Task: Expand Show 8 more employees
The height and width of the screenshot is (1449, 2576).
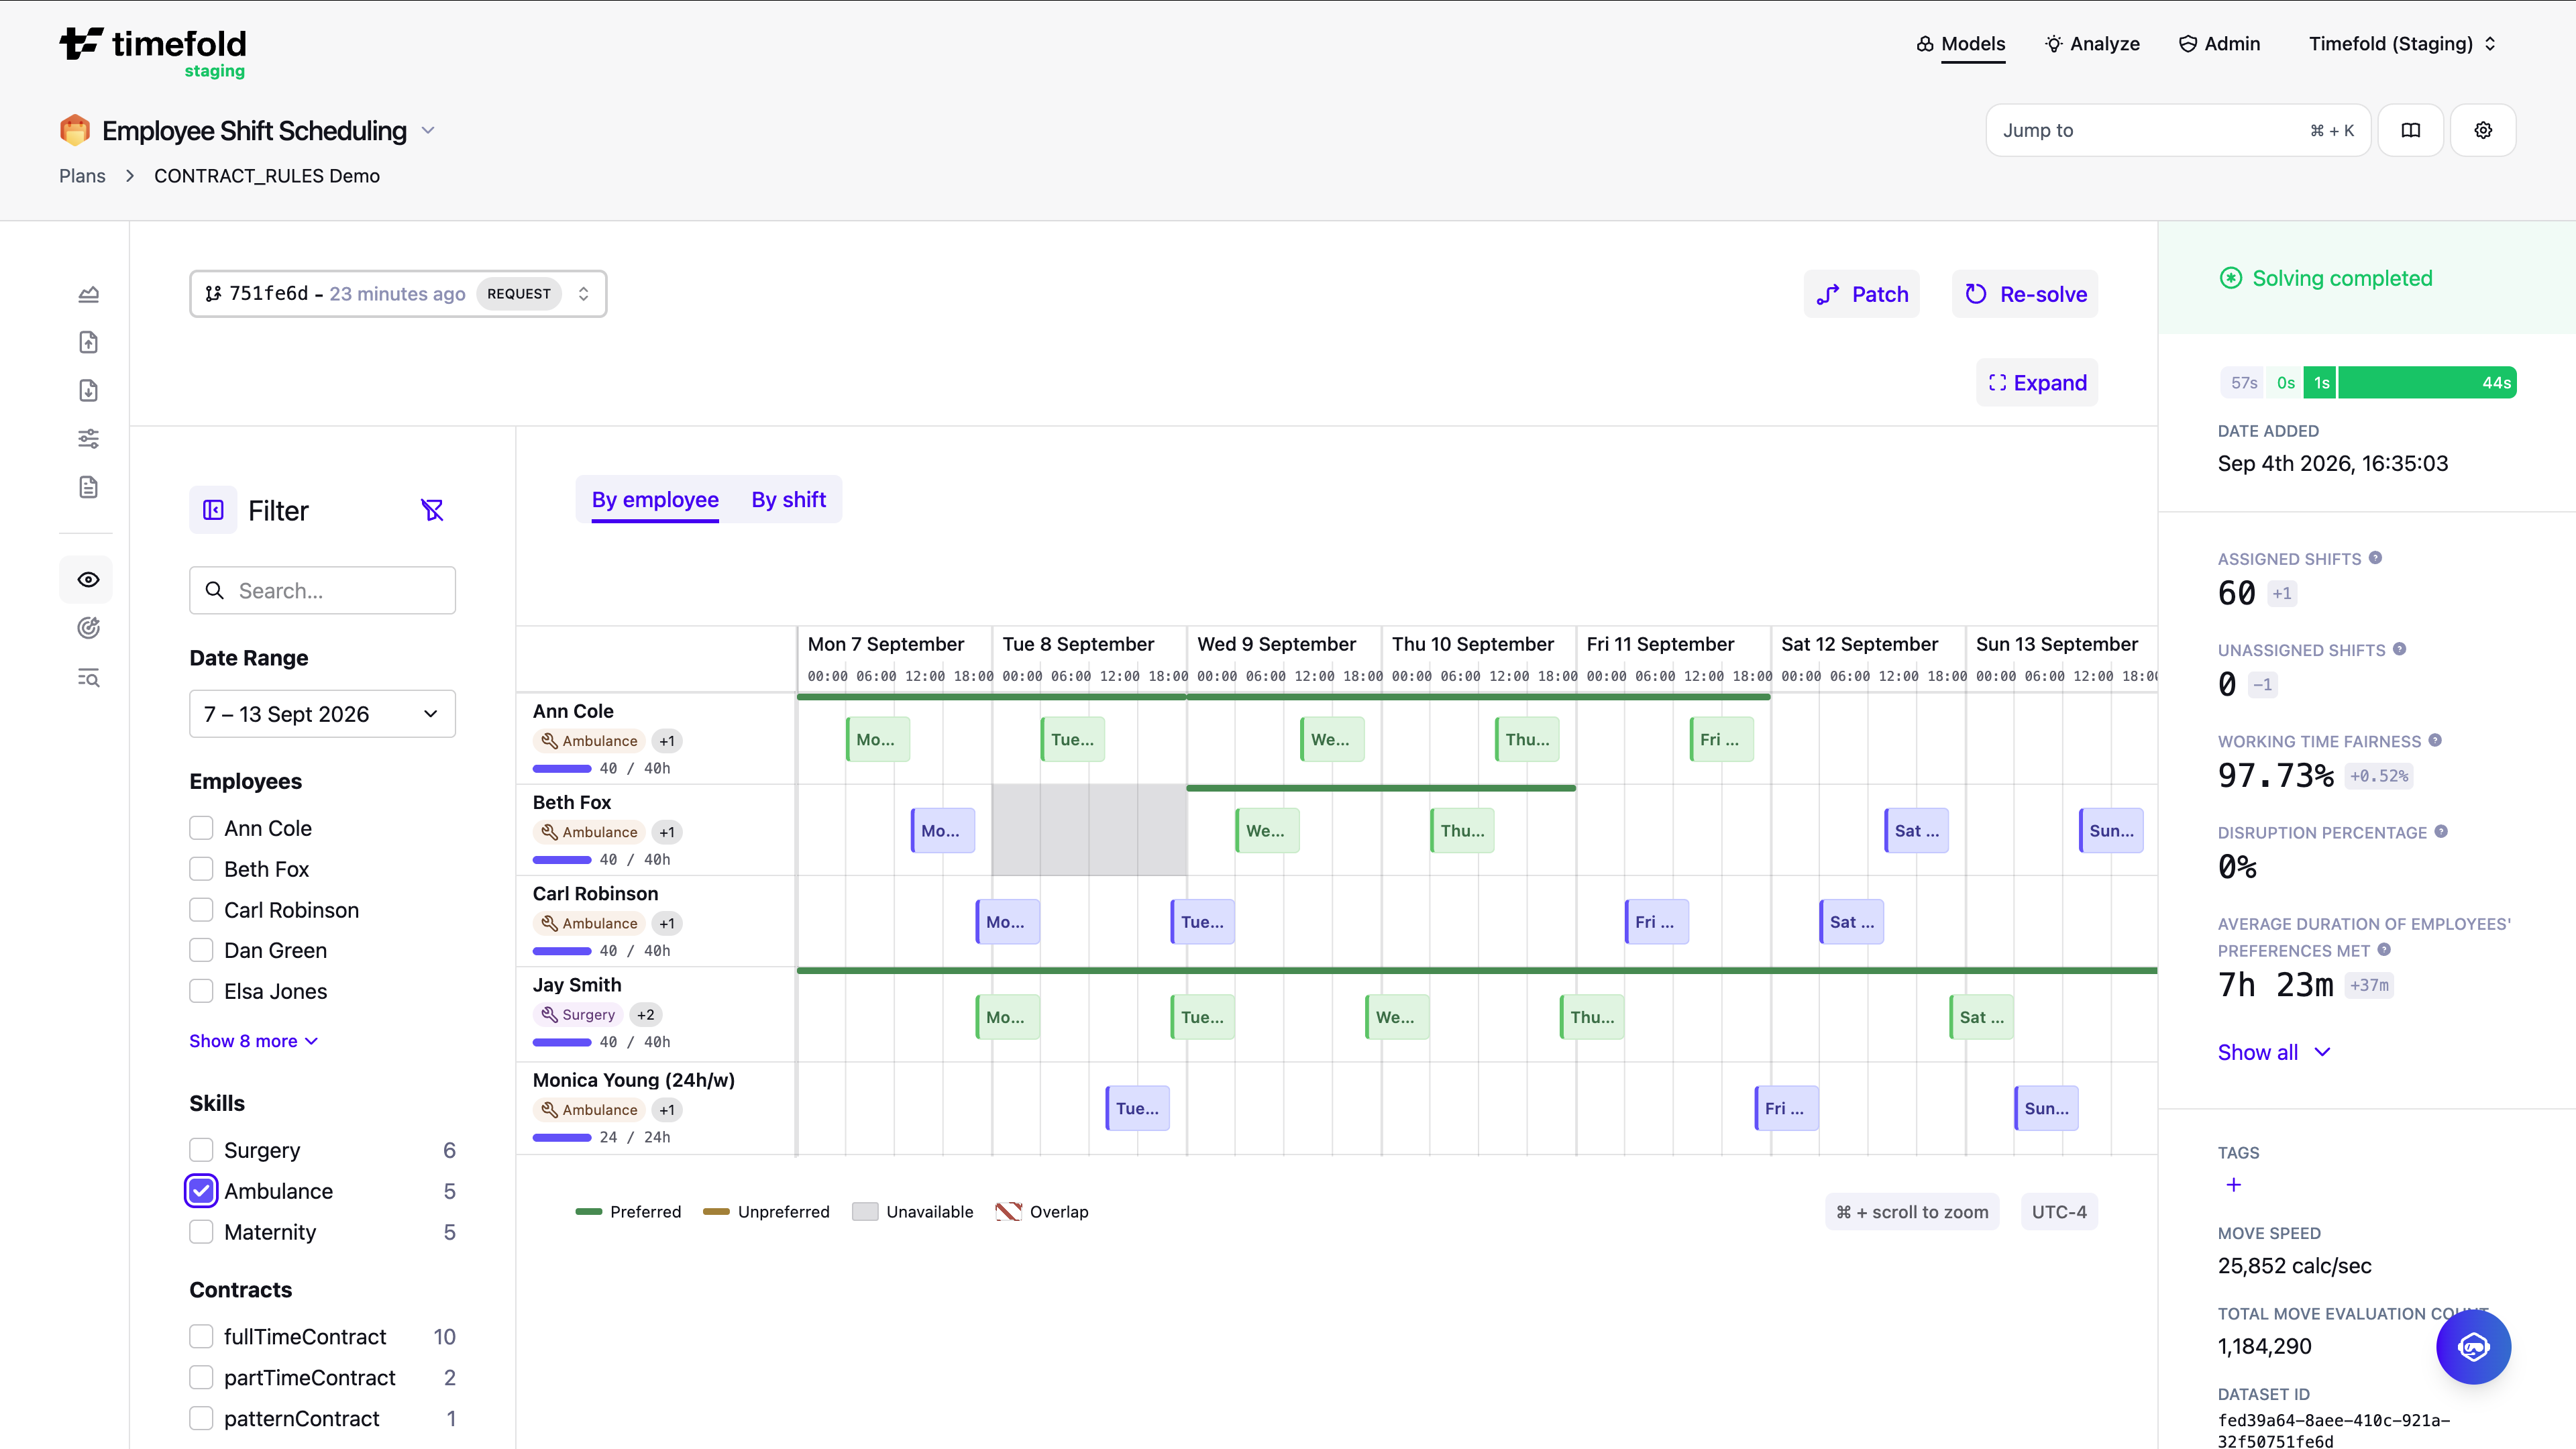Action: pos(253,1041)
